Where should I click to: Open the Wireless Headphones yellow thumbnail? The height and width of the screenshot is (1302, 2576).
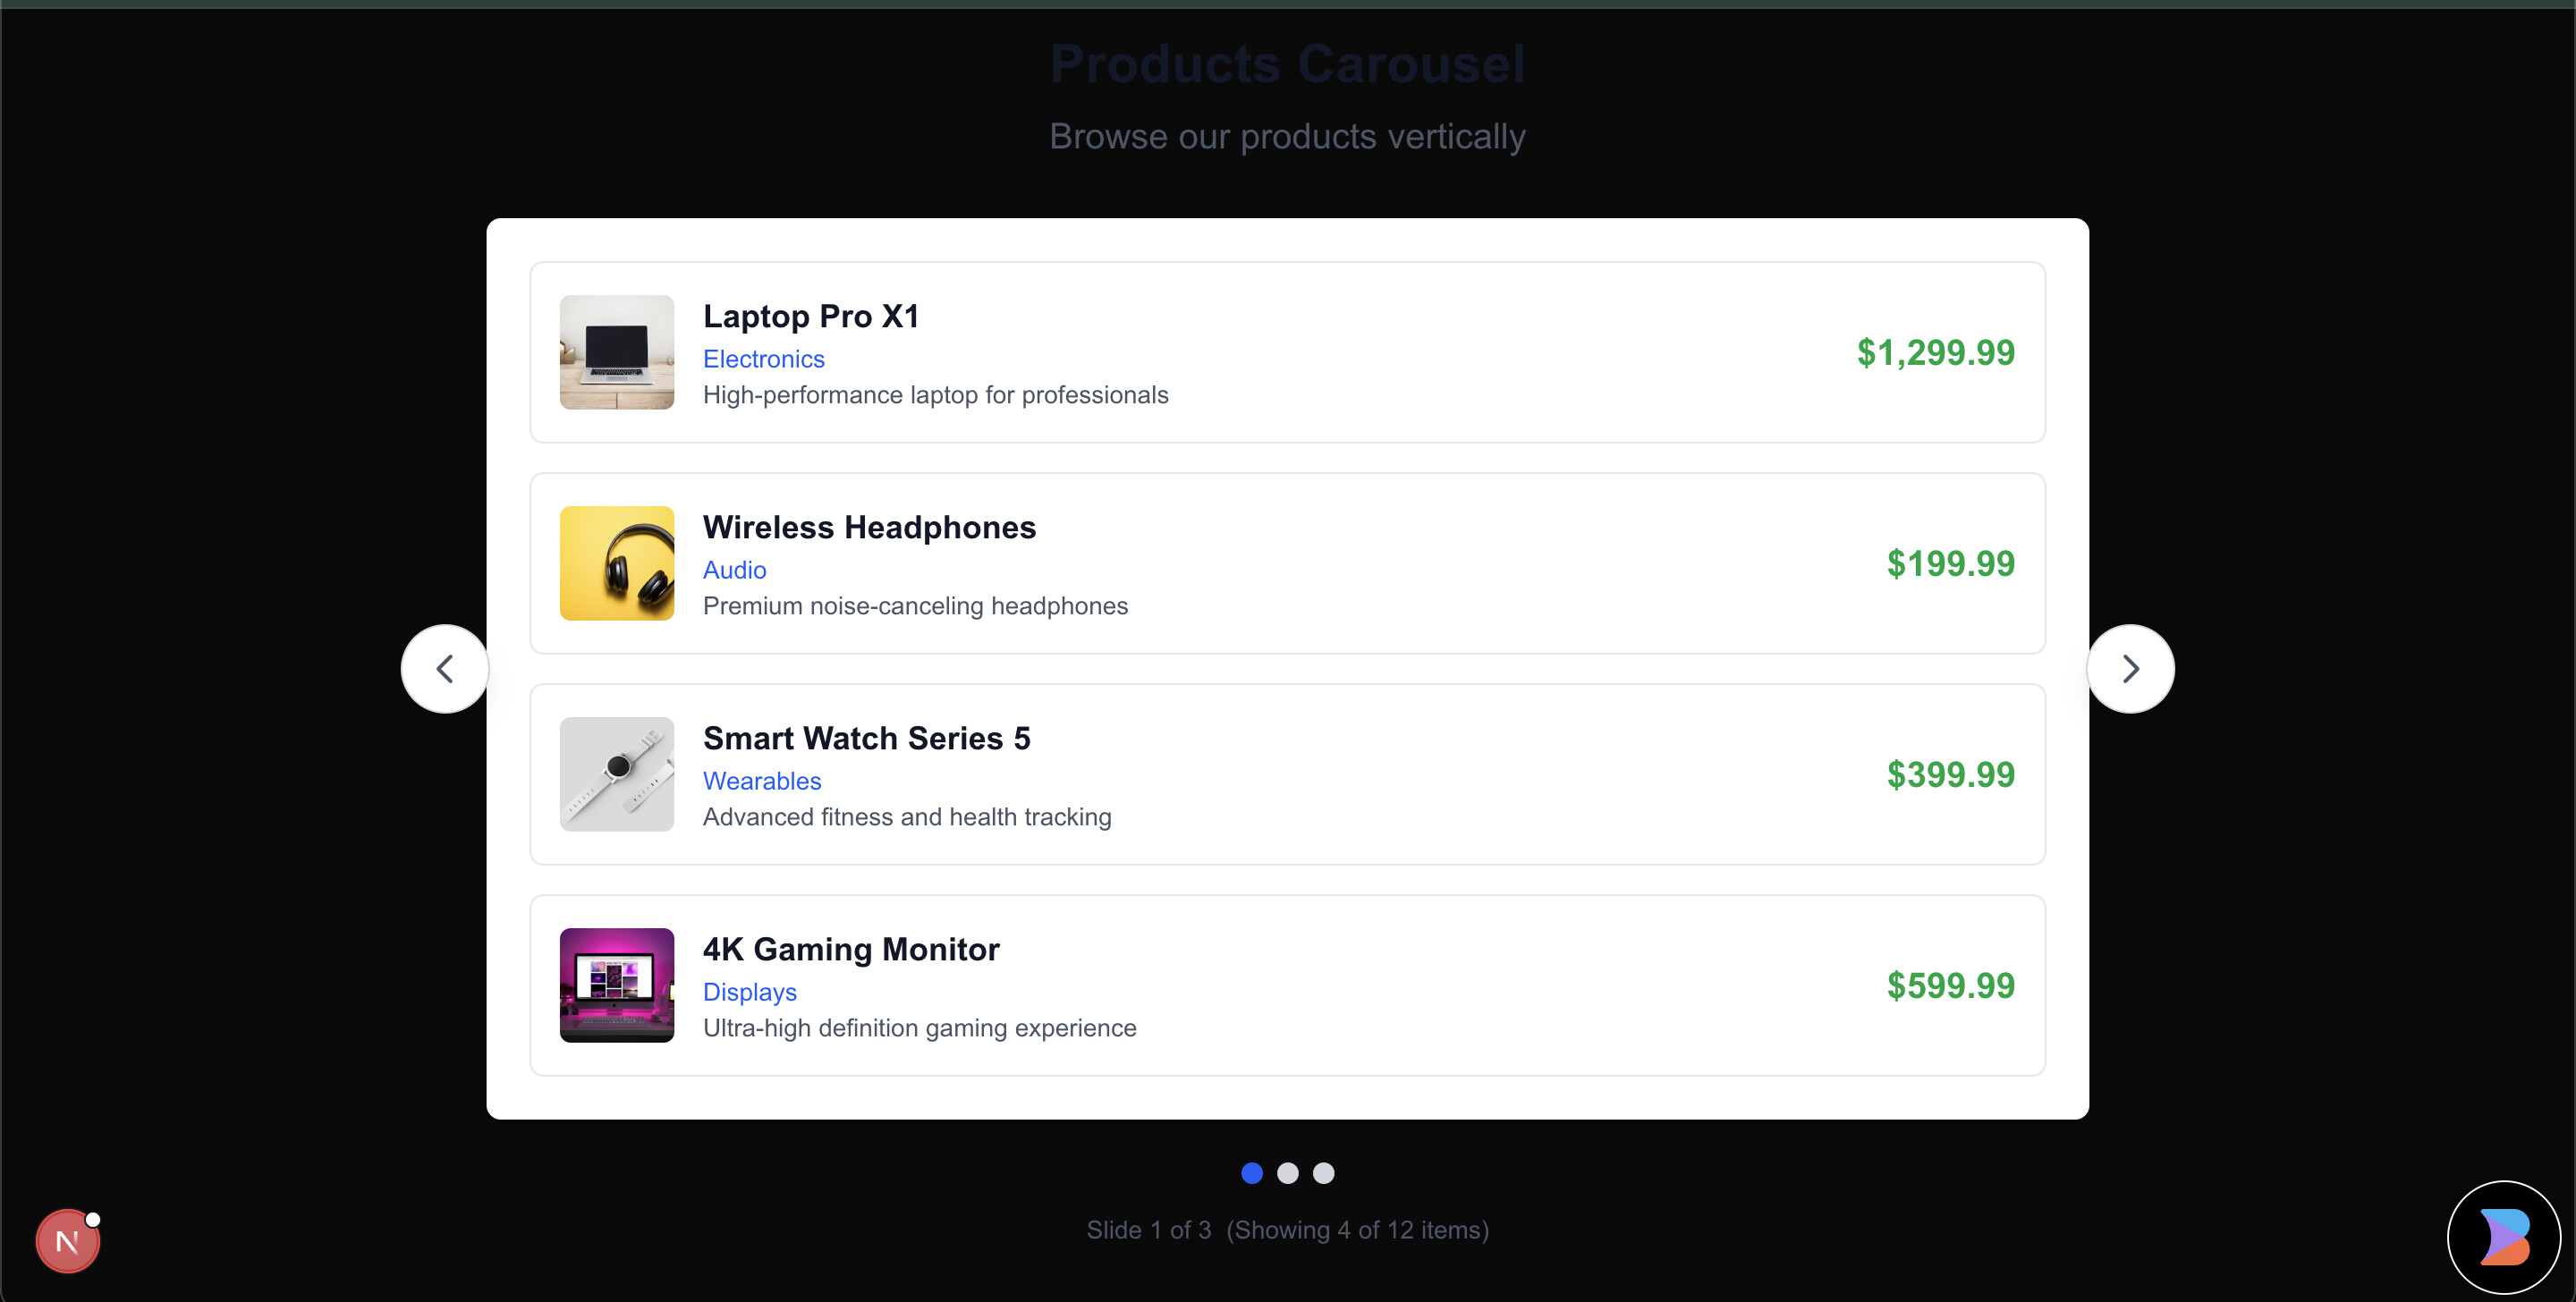coord(617,563)
